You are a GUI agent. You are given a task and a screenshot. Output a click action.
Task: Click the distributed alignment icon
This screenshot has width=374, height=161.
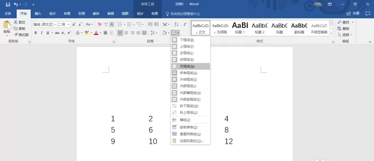click(x=144, y=32)
